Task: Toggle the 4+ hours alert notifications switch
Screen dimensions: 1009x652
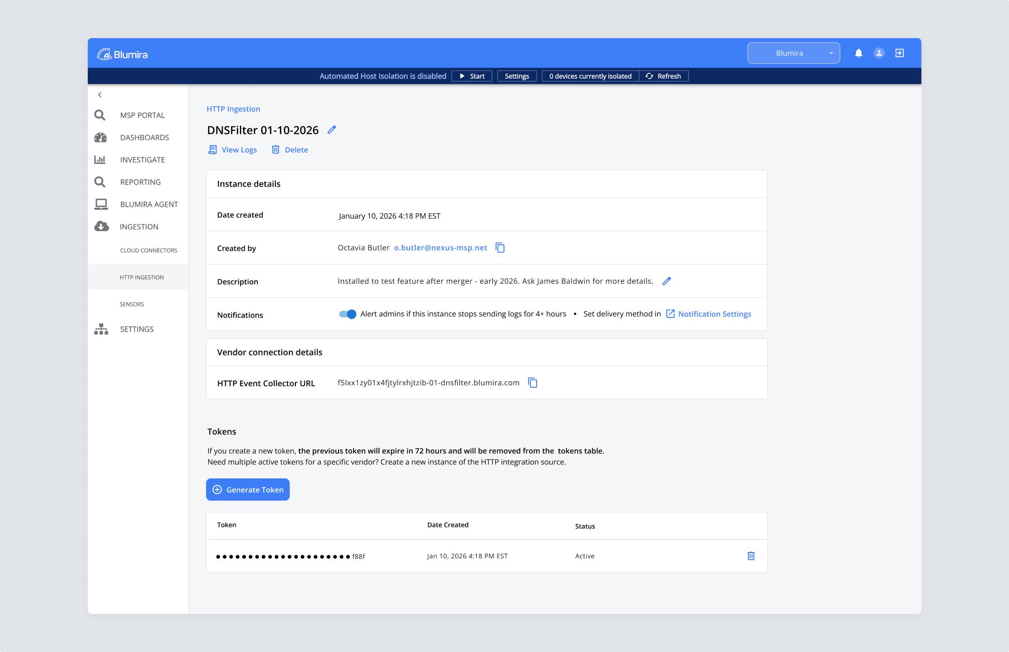Action: tap(348, 314)
